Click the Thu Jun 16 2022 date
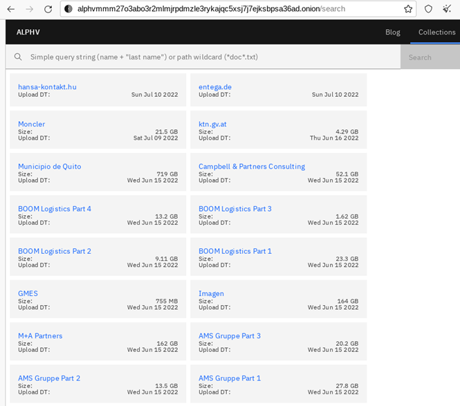The image size is (460, 406). click(334, 138)
